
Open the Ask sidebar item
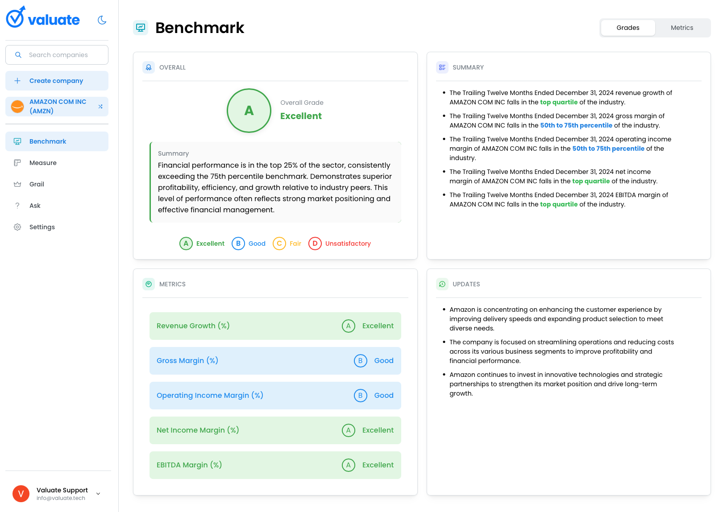pyautogui.click(x=57, y=206)
